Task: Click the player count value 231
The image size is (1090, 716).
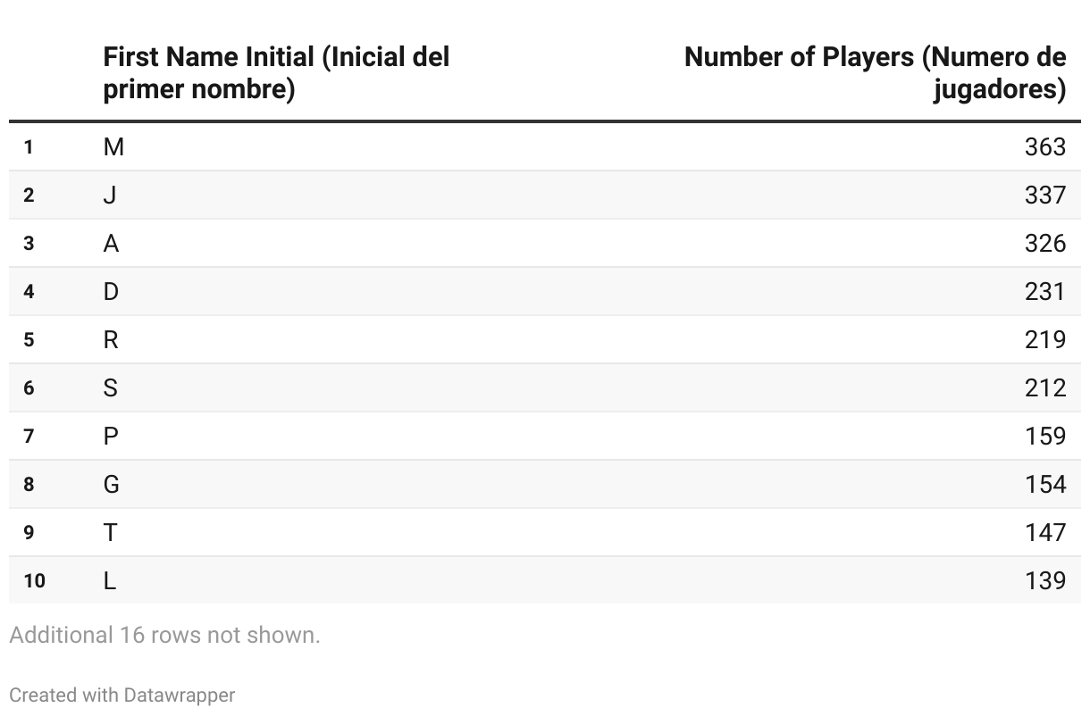Action: click(x=1044, y=292)
